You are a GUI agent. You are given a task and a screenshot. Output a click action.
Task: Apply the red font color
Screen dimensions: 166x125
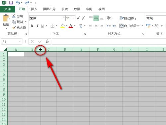(71, 26)
